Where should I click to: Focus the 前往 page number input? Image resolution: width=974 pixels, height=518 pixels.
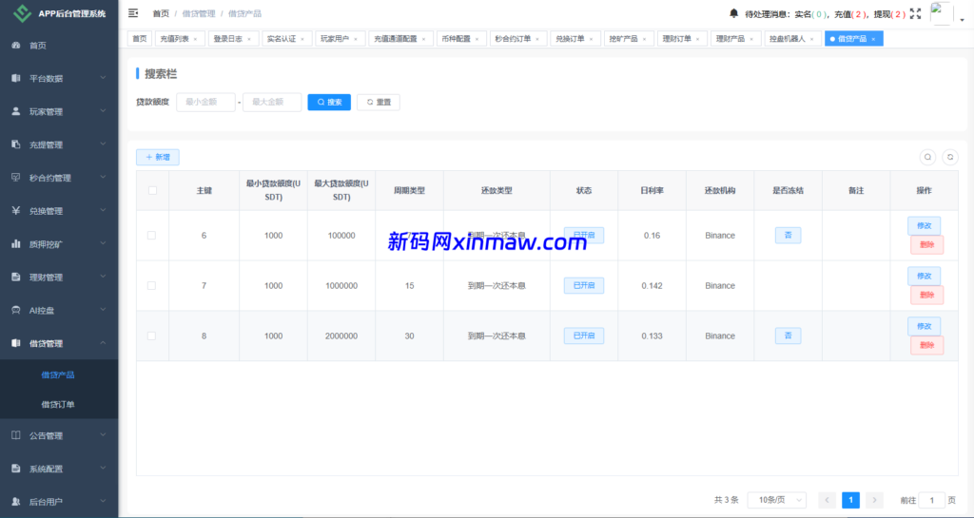point(932,500)
